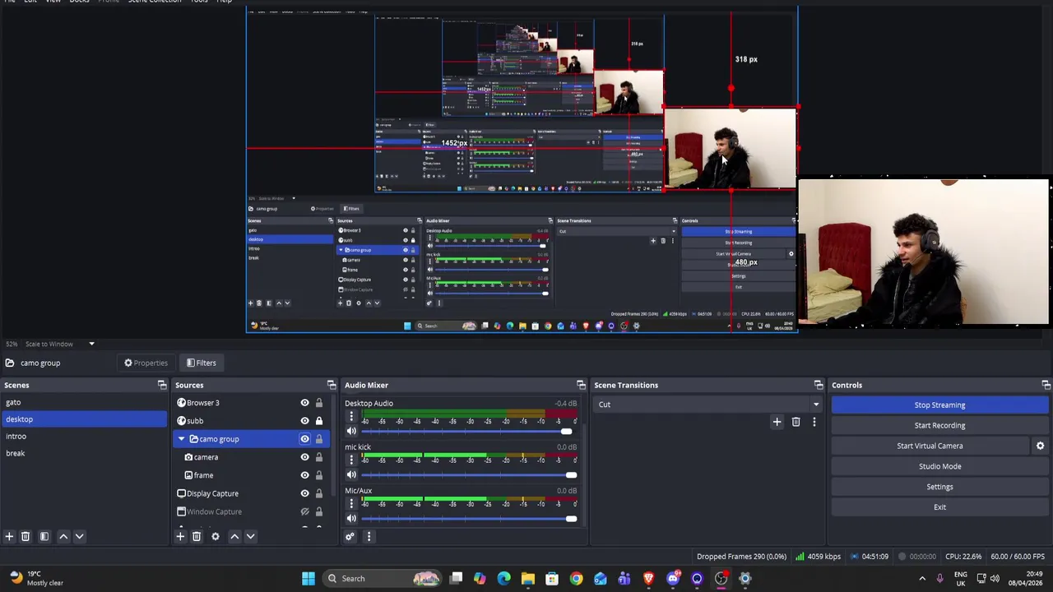This screenshot has width=1053, height=592.
Task: Hide the Display Capture source
Action: pyautogui.click(x=304, y=493)
